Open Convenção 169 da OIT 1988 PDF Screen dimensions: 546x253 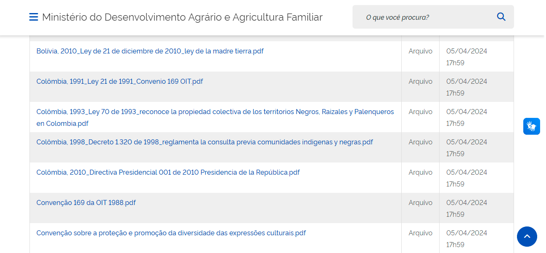(x=86, y=203)
